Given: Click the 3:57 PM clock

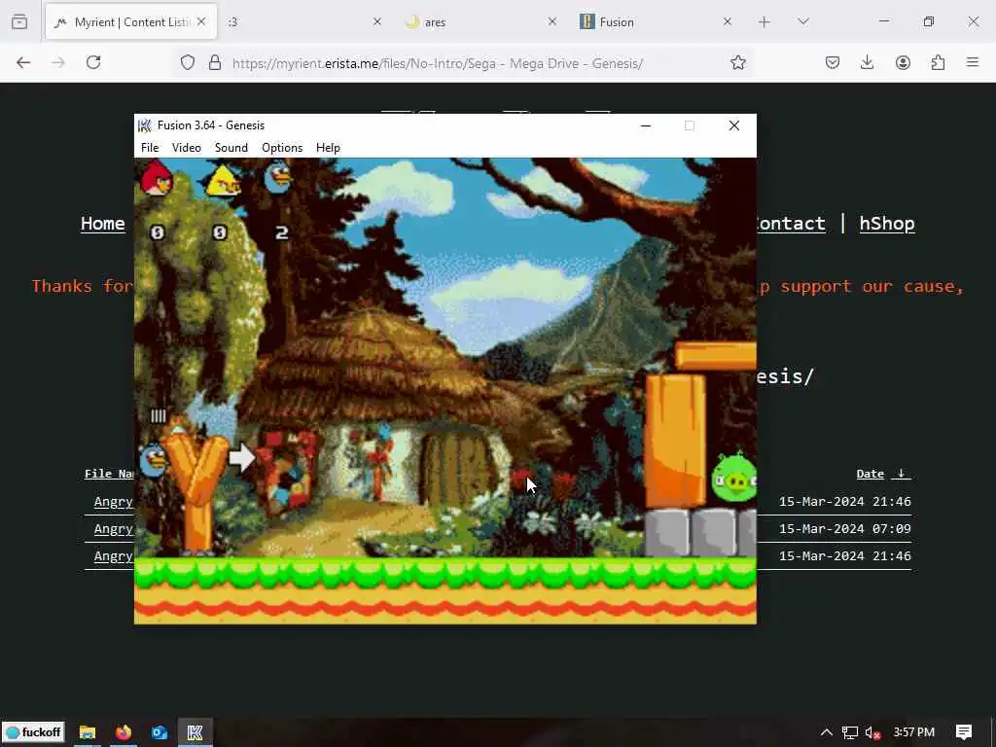Looking at the screenshot, I should pyautogui.click(x=914, y=732).
